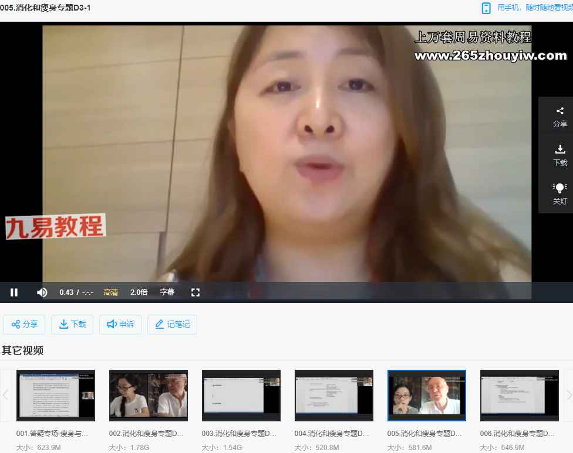Open the 2.0倍 playback speed menu
The width and height of the screenshot is (573, 453).
click(139, 292)
